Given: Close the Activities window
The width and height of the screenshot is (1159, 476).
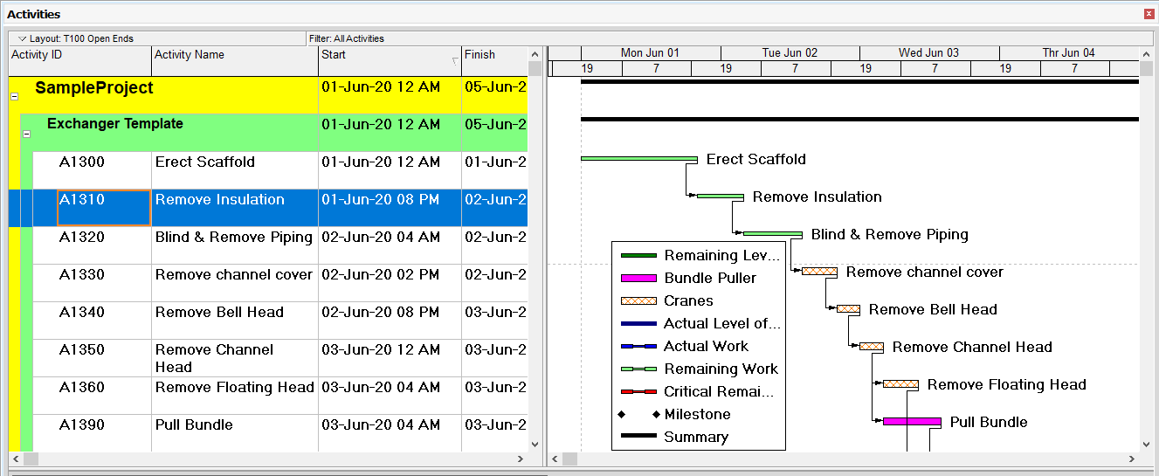Looking at the screenshot, I should point(1149,14).
